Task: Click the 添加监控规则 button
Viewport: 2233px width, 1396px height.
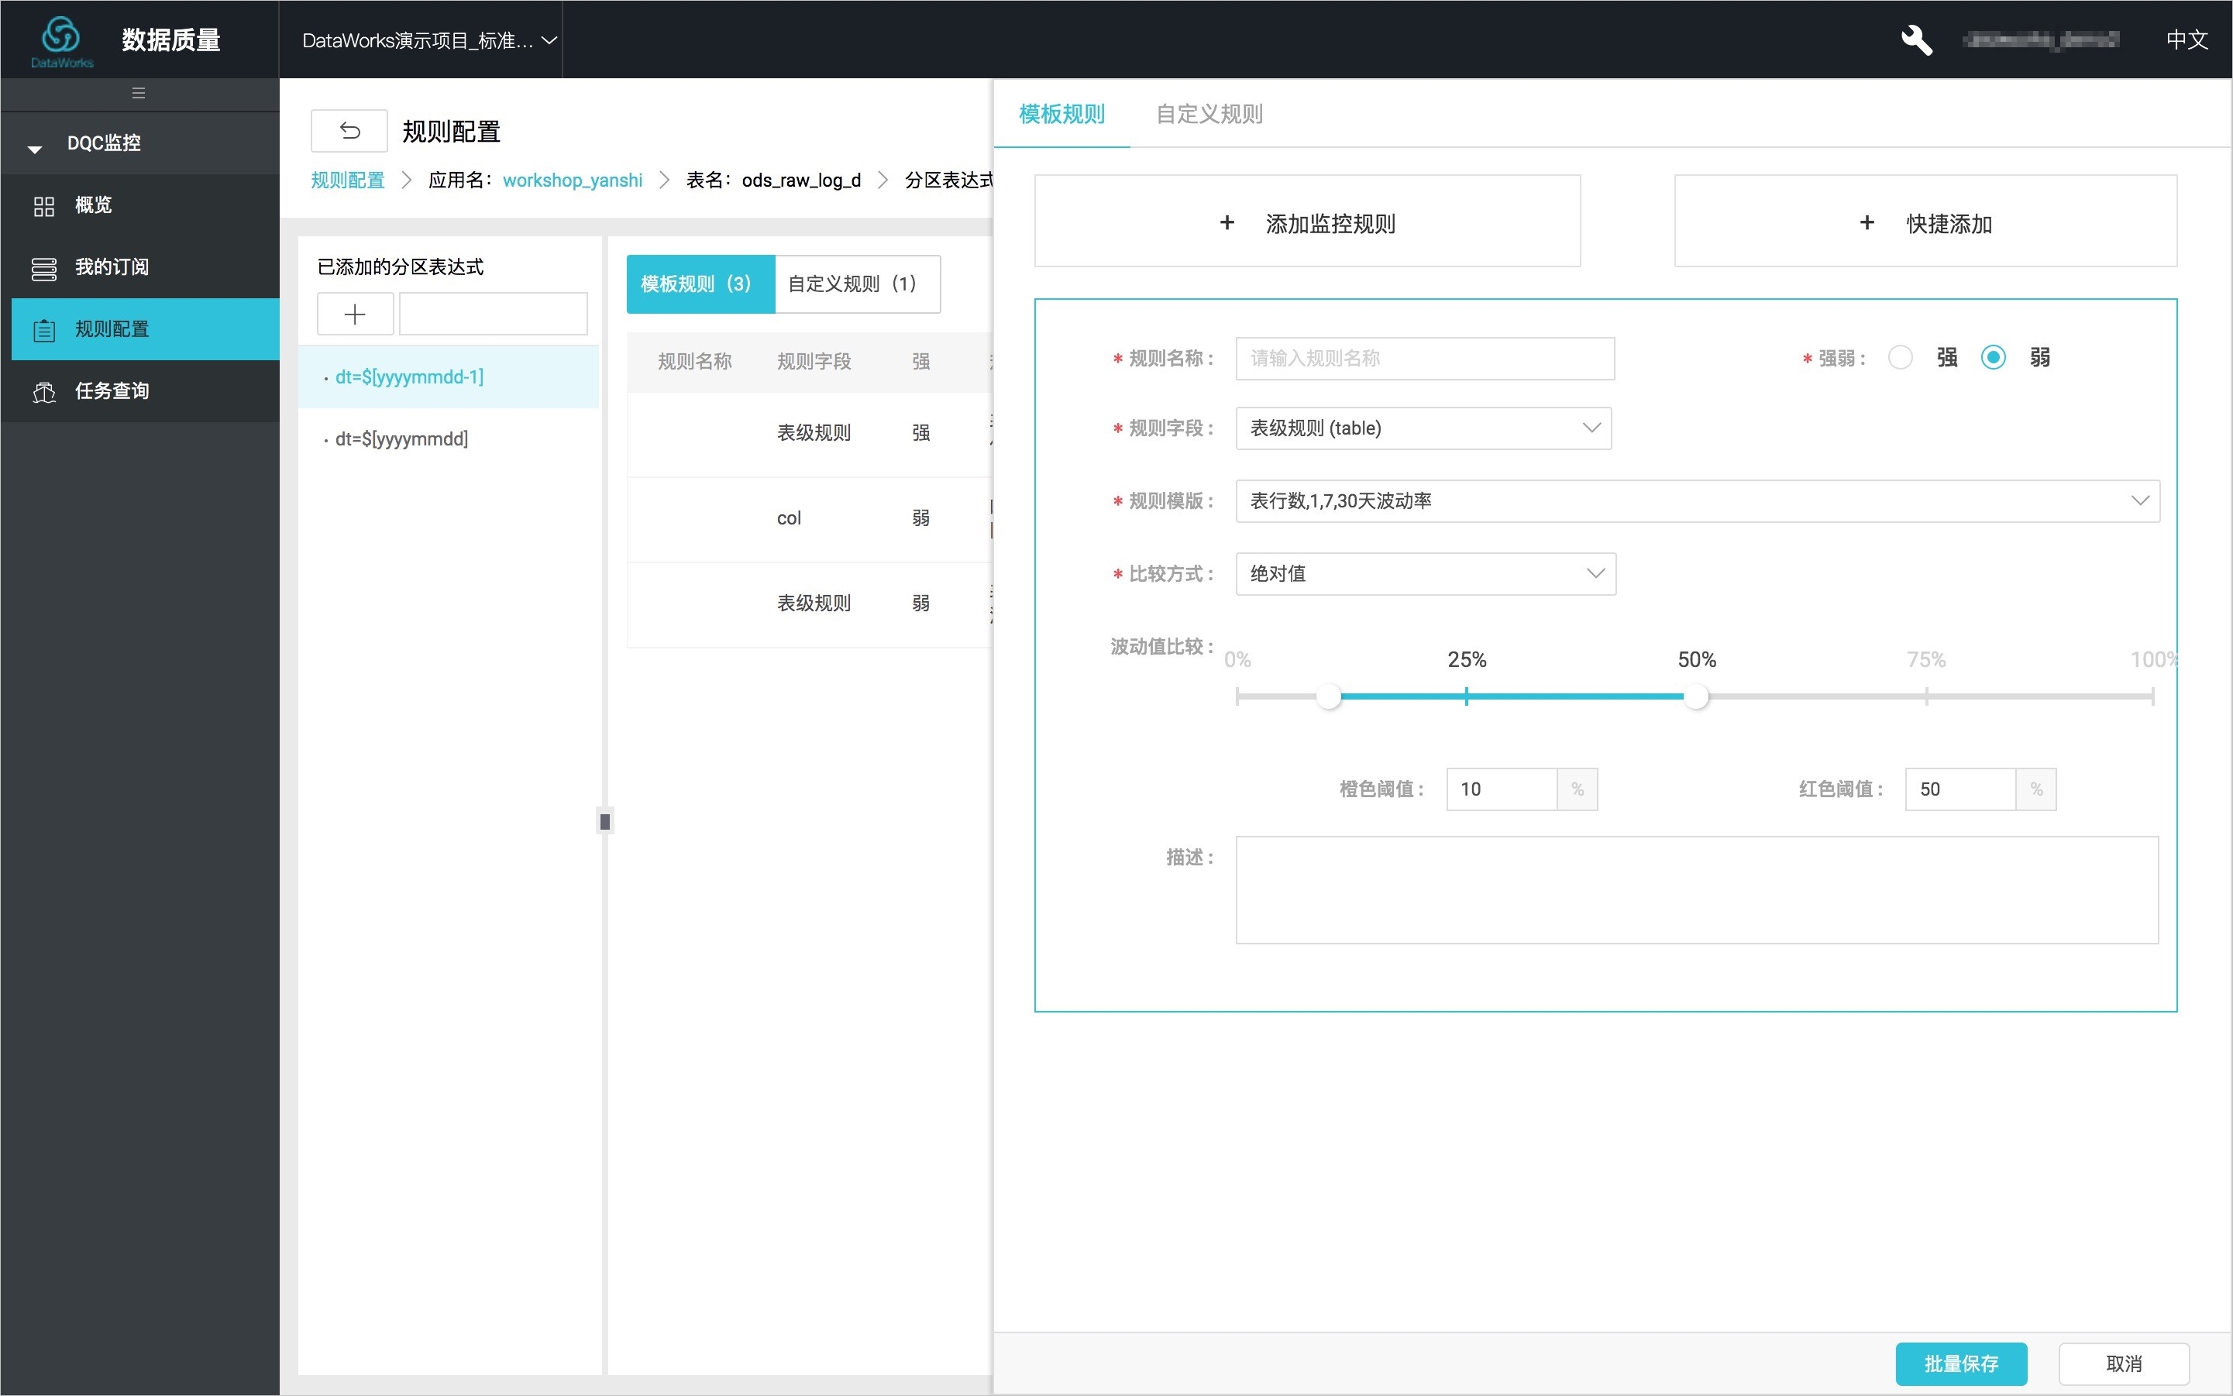Action: point(1307,222)
